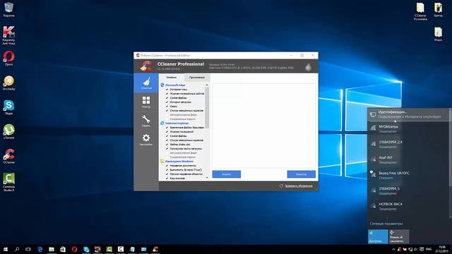This screenshot has width=452, height=254.
Task: Toggle the Wi-Fi Доступно quick tile
Action: pos(378,236)
